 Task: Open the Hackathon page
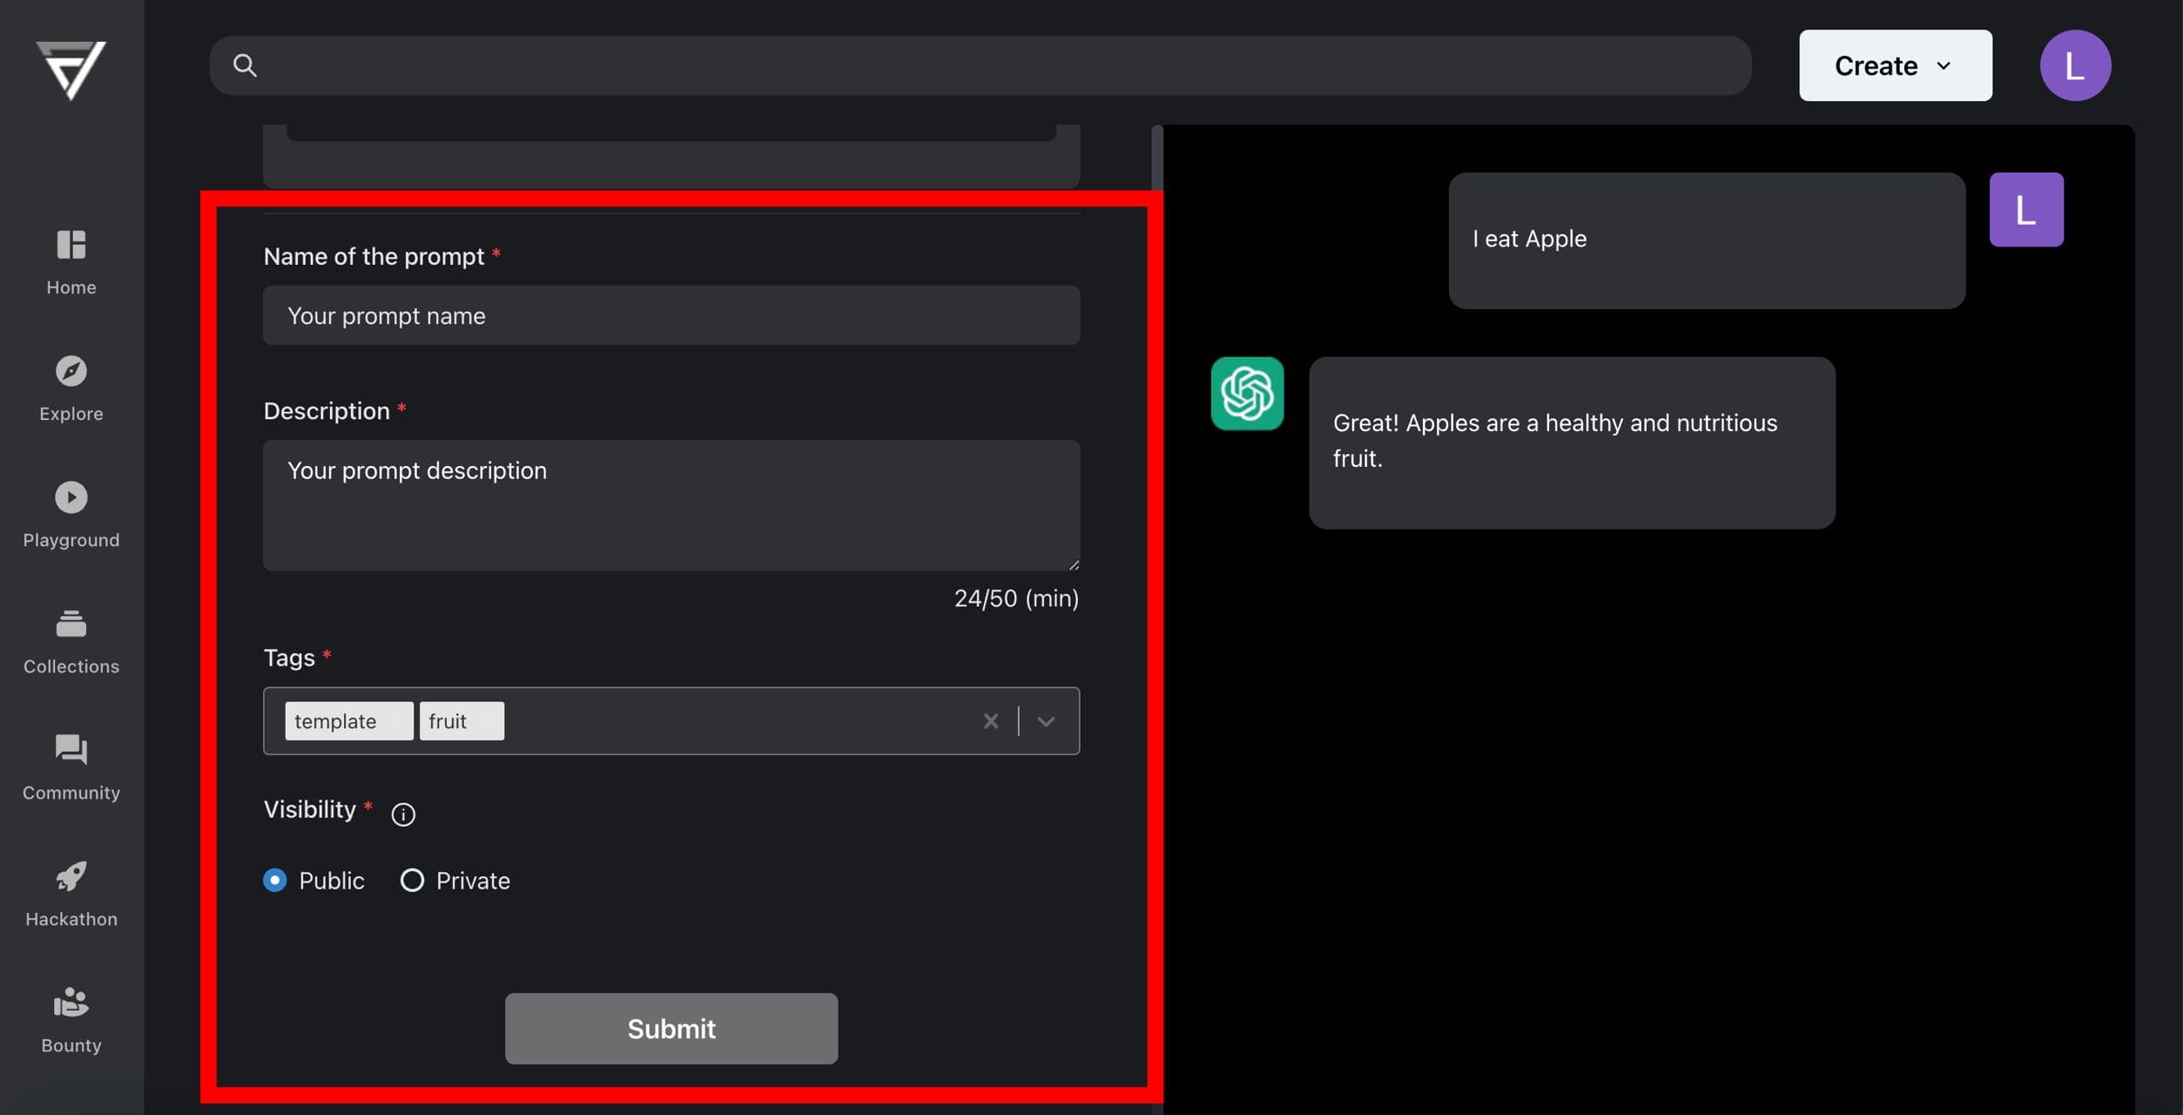71,895
